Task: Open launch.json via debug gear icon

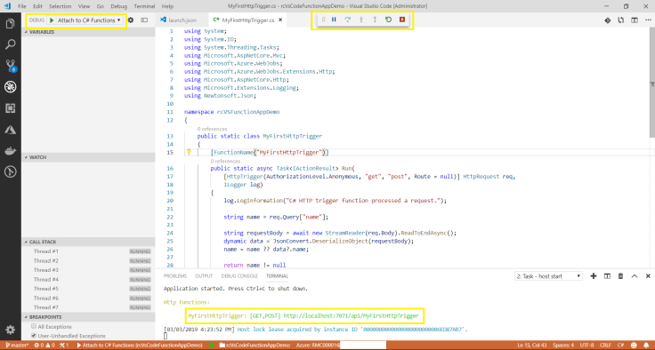Action: [131, 20]
